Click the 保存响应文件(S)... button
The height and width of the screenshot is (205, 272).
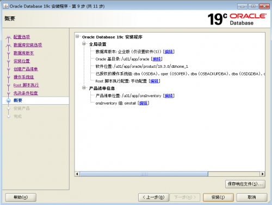245,184
